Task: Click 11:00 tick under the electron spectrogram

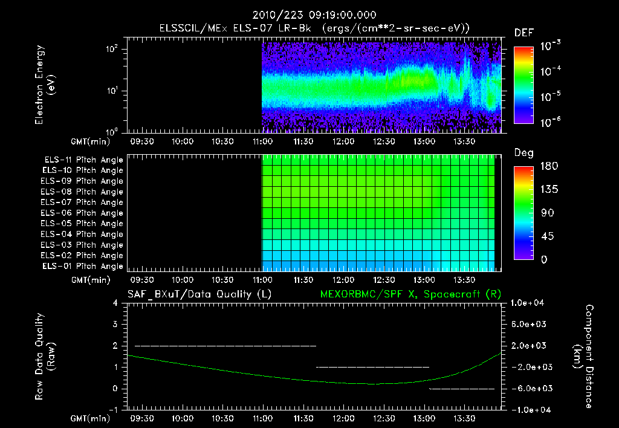Action: (262, 141)
